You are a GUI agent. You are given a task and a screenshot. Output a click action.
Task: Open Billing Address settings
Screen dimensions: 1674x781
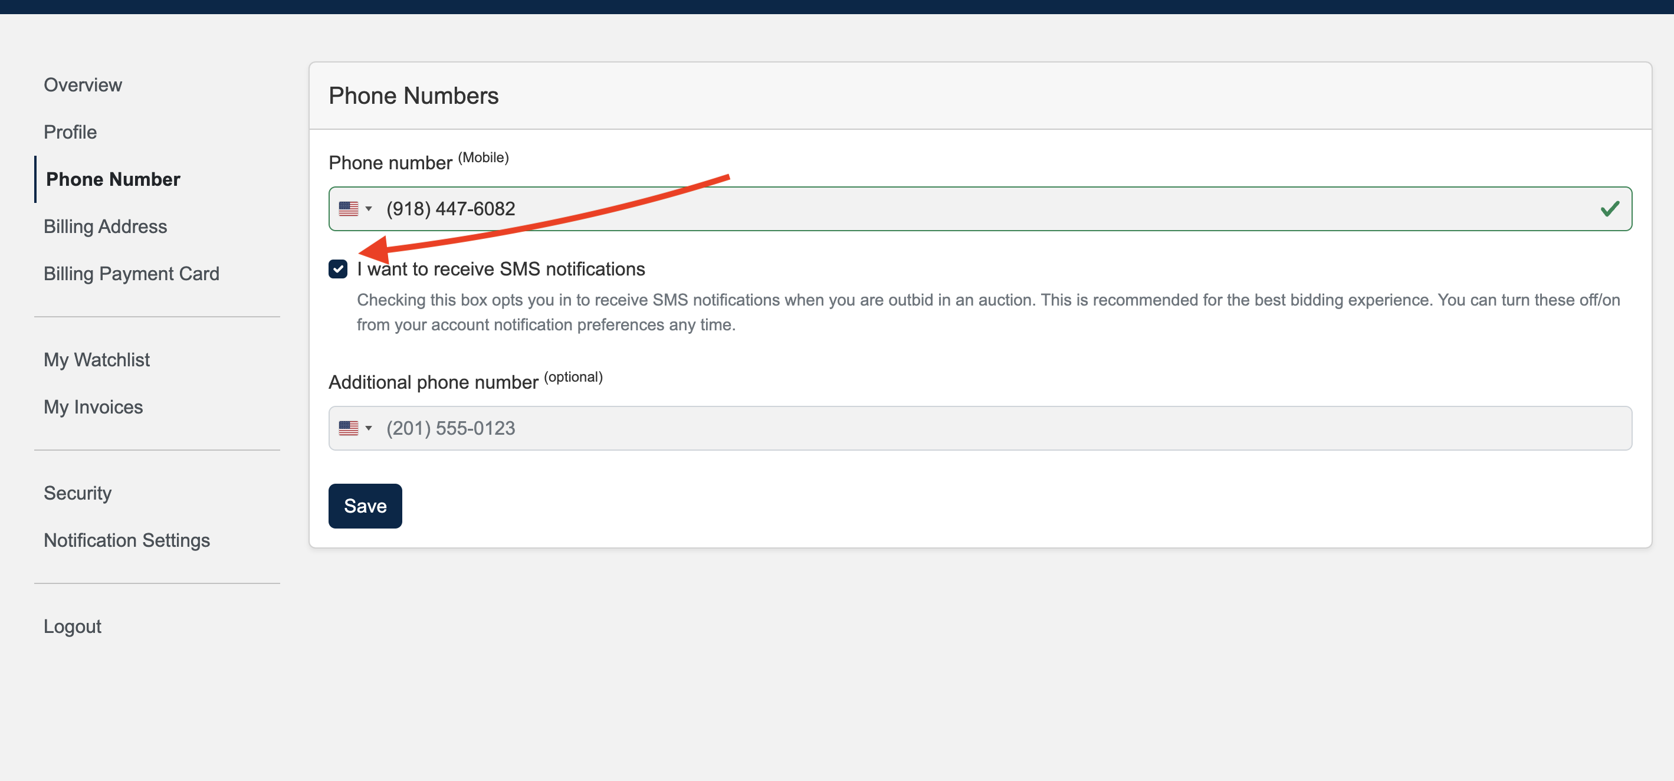[105, 227]
